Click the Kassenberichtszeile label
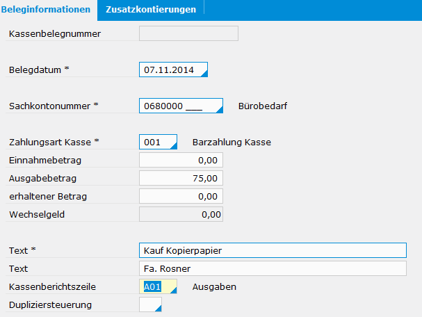The width and height of the screenshot is (422, 317). pyautogui.click(x=52, y=287)
